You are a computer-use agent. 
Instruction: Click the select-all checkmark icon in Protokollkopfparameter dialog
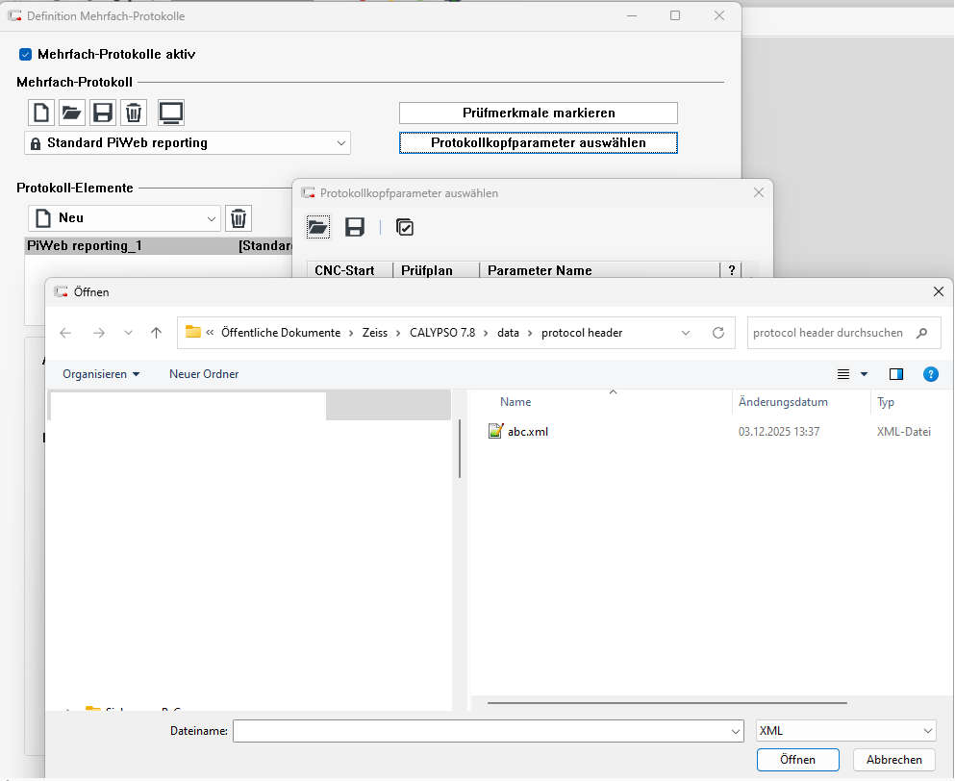pyautogui.click(x=405, y=227)
